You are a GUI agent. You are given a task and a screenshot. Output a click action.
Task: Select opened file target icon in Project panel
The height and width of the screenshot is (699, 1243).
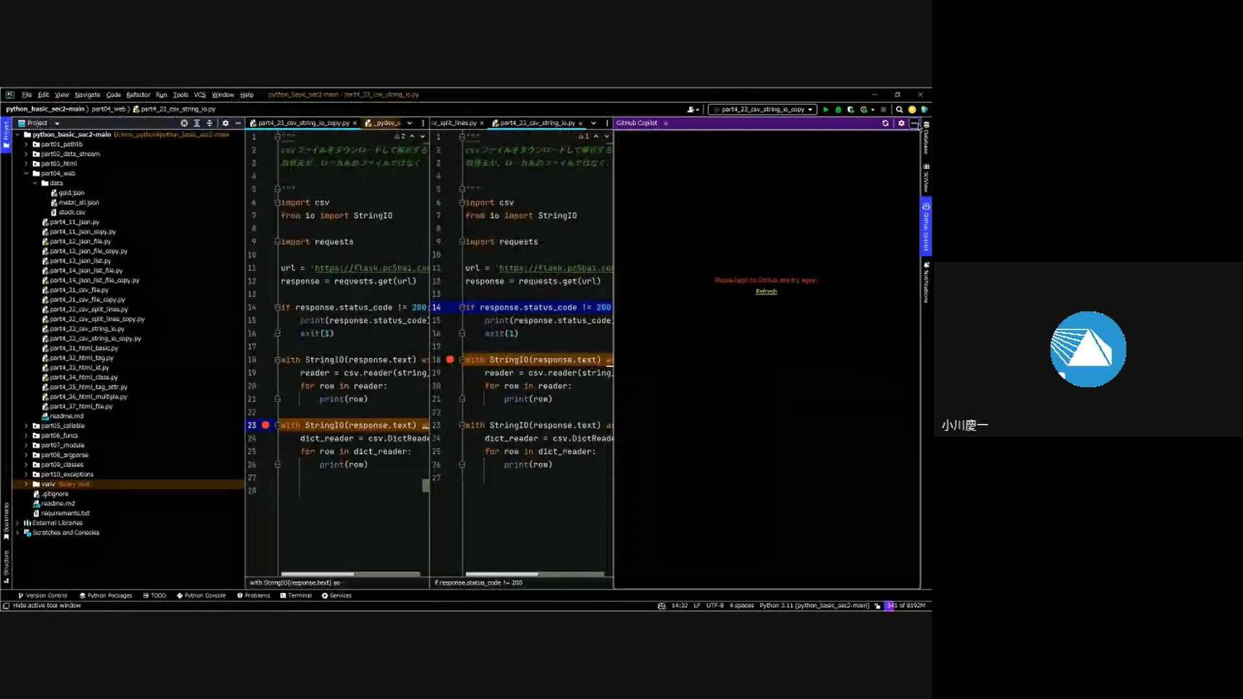coord(185,123)
